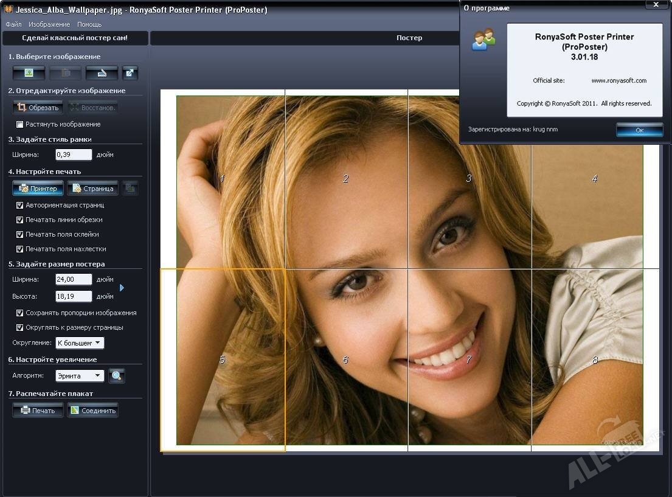Open Страница page setup
The image size is (672, 497).
click(93, 189)
